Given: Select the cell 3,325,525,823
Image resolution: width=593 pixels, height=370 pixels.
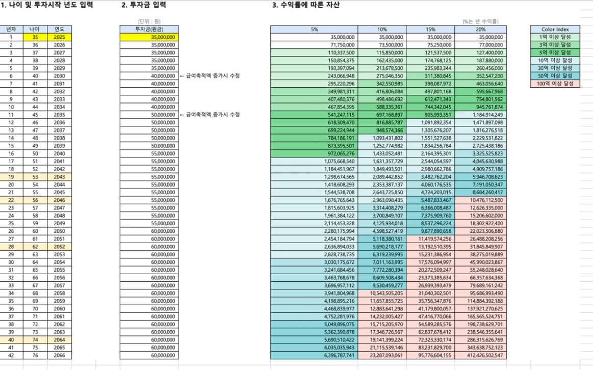Looking at the screenshot, I should coord(480,153).
